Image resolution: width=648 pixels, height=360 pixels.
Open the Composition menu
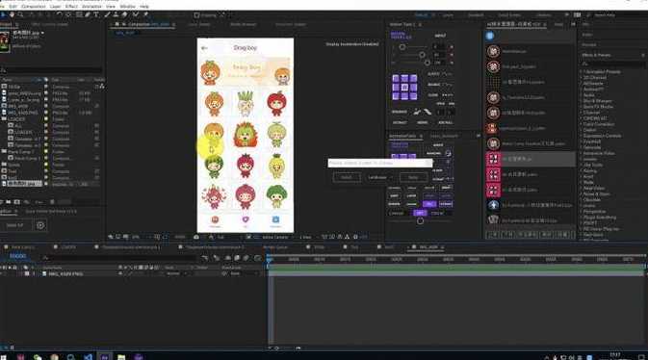click(x=34, y=6)
